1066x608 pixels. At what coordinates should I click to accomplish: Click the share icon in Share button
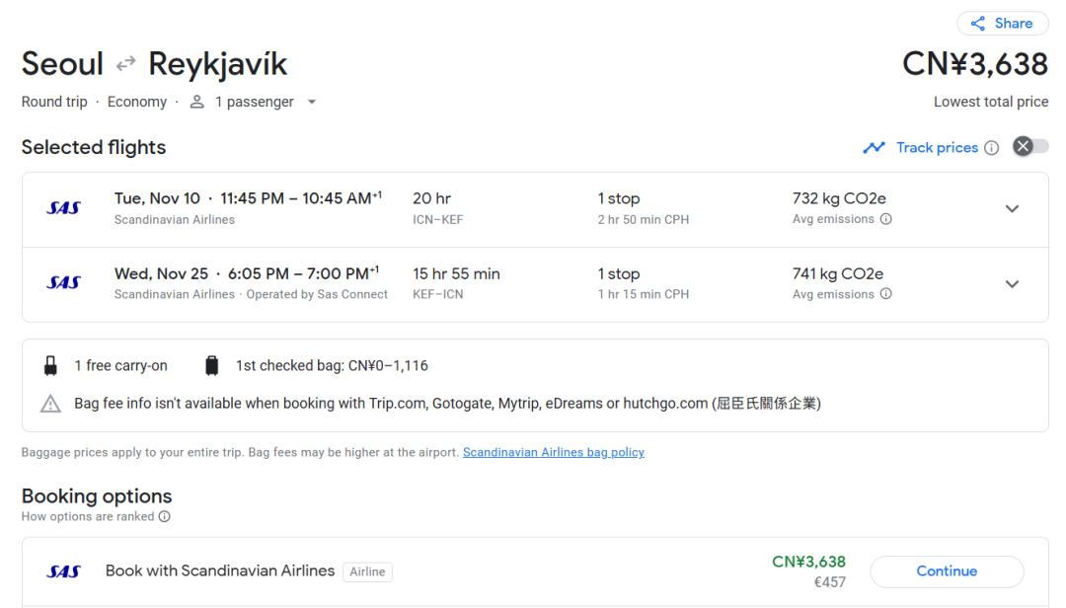[977, 24]
